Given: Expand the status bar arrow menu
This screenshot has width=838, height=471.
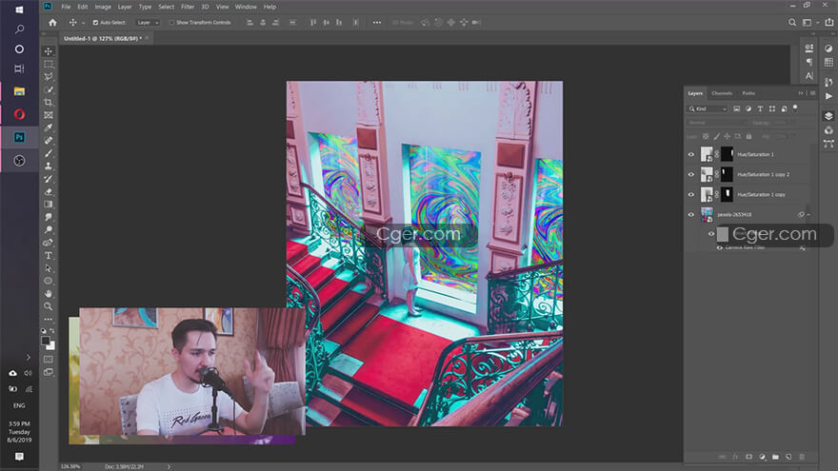Looking at the screenshot, I should point(169,467).
